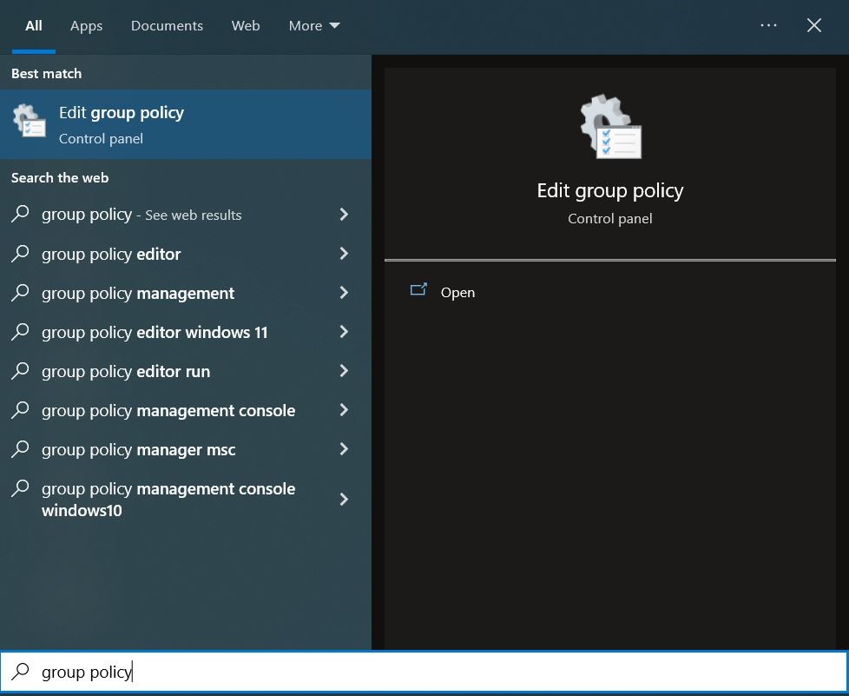The image size is (849, 696).
Task: Click the 'group policy' search input field
Action: pos(424,672)
